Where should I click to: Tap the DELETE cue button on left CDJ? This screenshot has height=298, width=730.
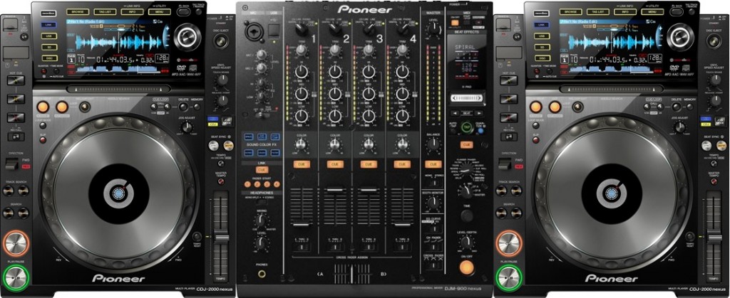coord(183,107)
